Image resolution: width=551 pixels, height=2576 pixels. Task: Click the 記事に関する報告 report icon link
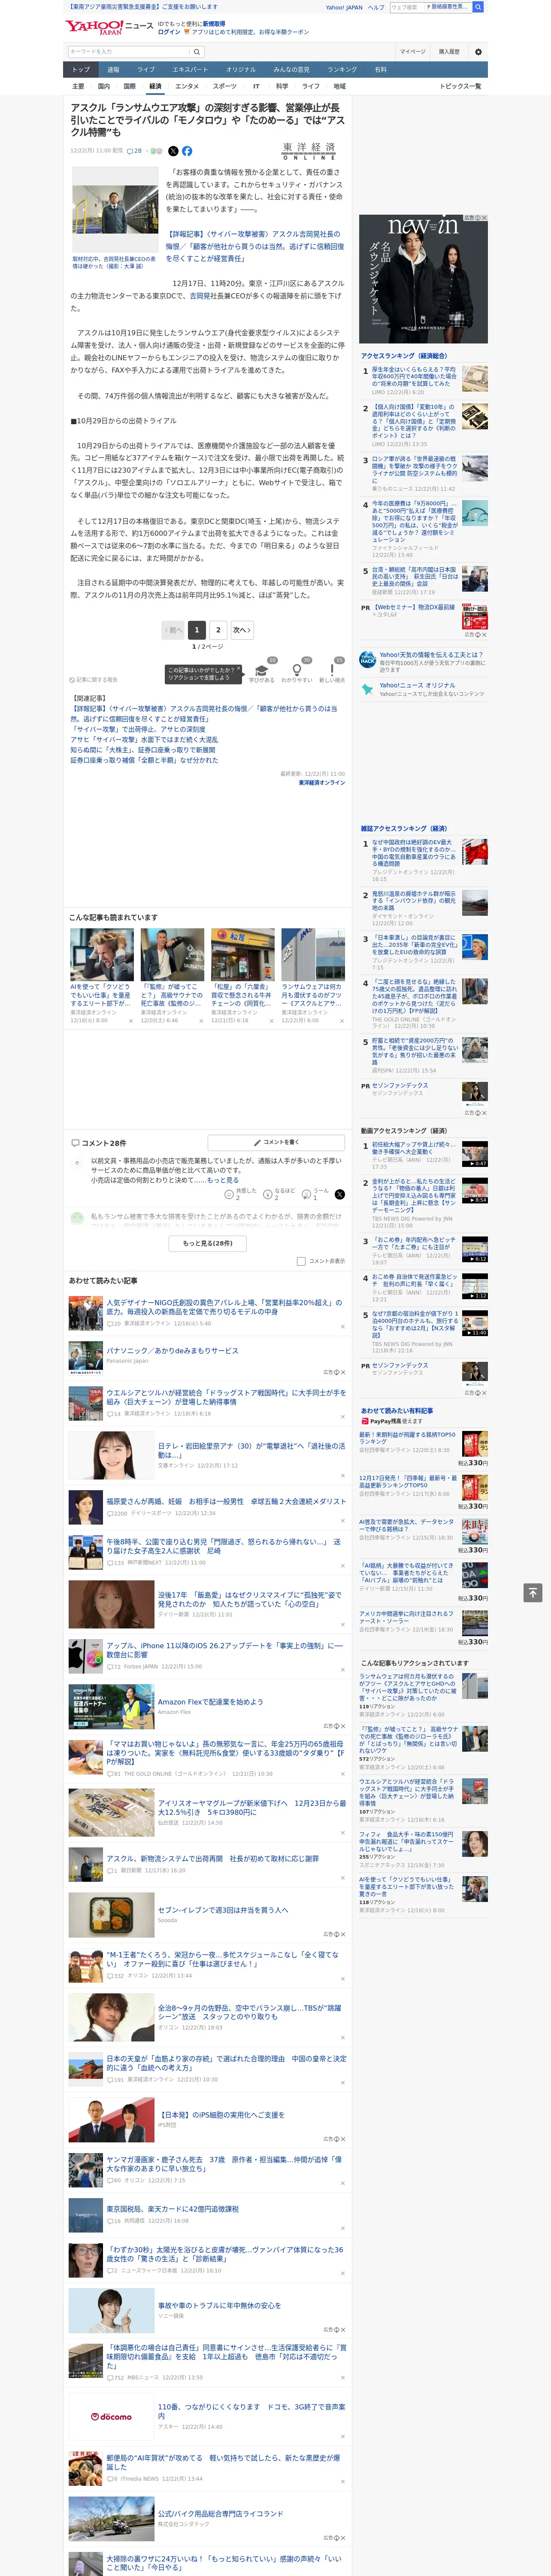pos(94,679)
